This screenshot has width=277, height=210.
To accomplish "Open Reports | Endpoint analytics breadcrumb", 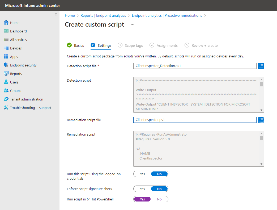I will (x=103, y=16).
